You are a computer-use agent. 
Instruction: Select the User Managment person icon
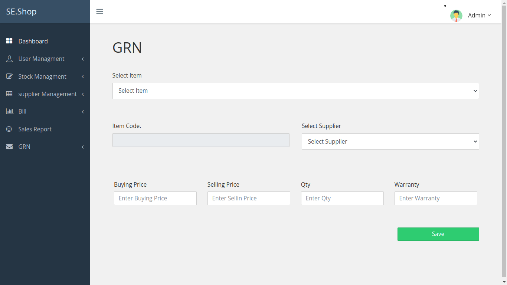coord(9,59)
